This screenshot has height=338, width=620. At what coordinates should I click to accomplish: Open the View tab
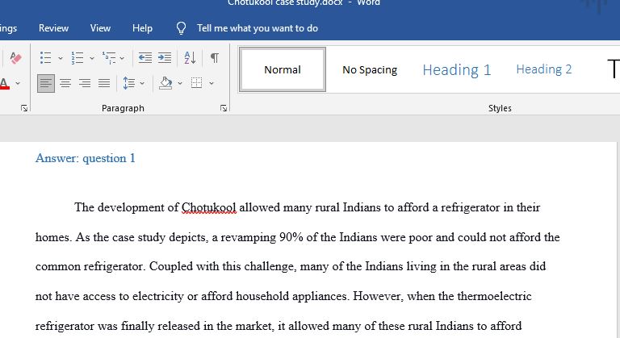(100, 28)
